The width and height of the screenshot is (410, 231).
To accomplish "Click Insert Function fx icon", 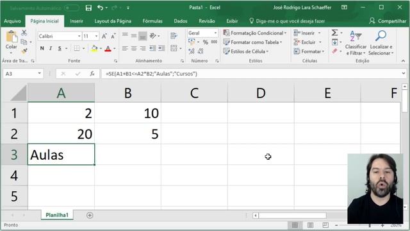I will (92, 74).
